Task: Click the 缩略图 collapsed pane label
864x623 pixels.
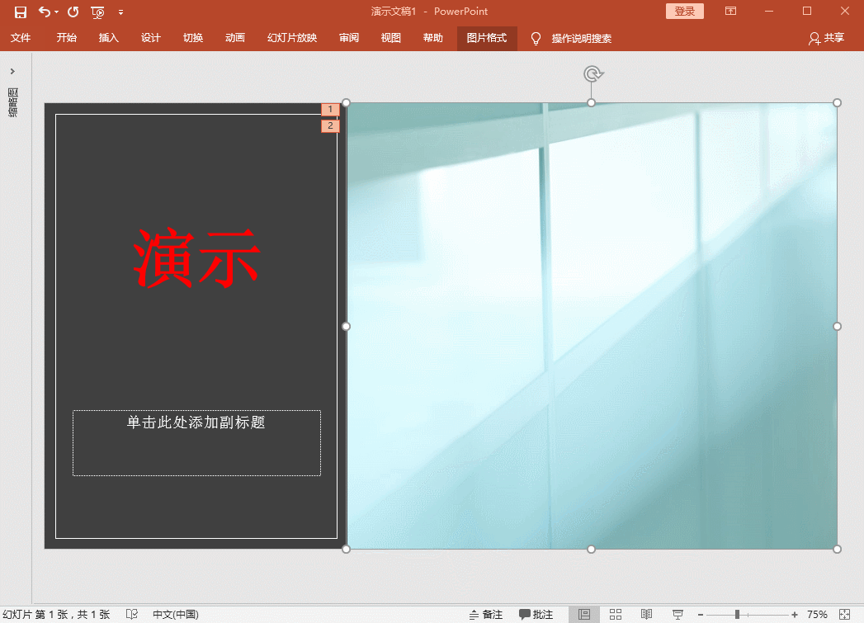Action: [12, 101]
